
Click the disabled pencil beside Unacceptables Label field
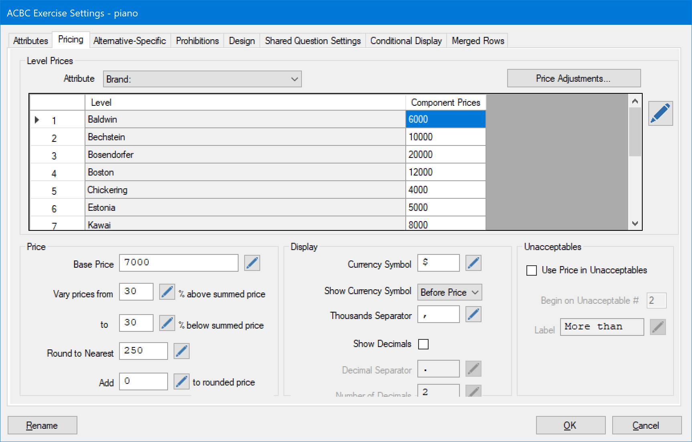tap(658, 327)
